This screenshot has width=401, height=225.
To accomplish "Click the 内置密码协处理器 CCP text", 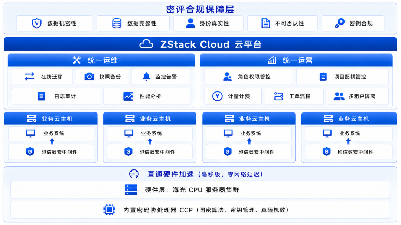I will [158, 210].
